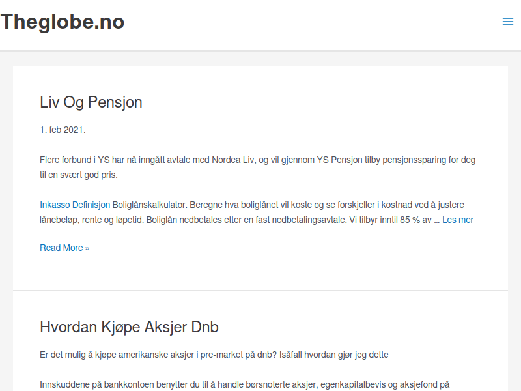Follow the Inkasso Definisjon link
The image size is (521, 391).
[x=75, y=204]
